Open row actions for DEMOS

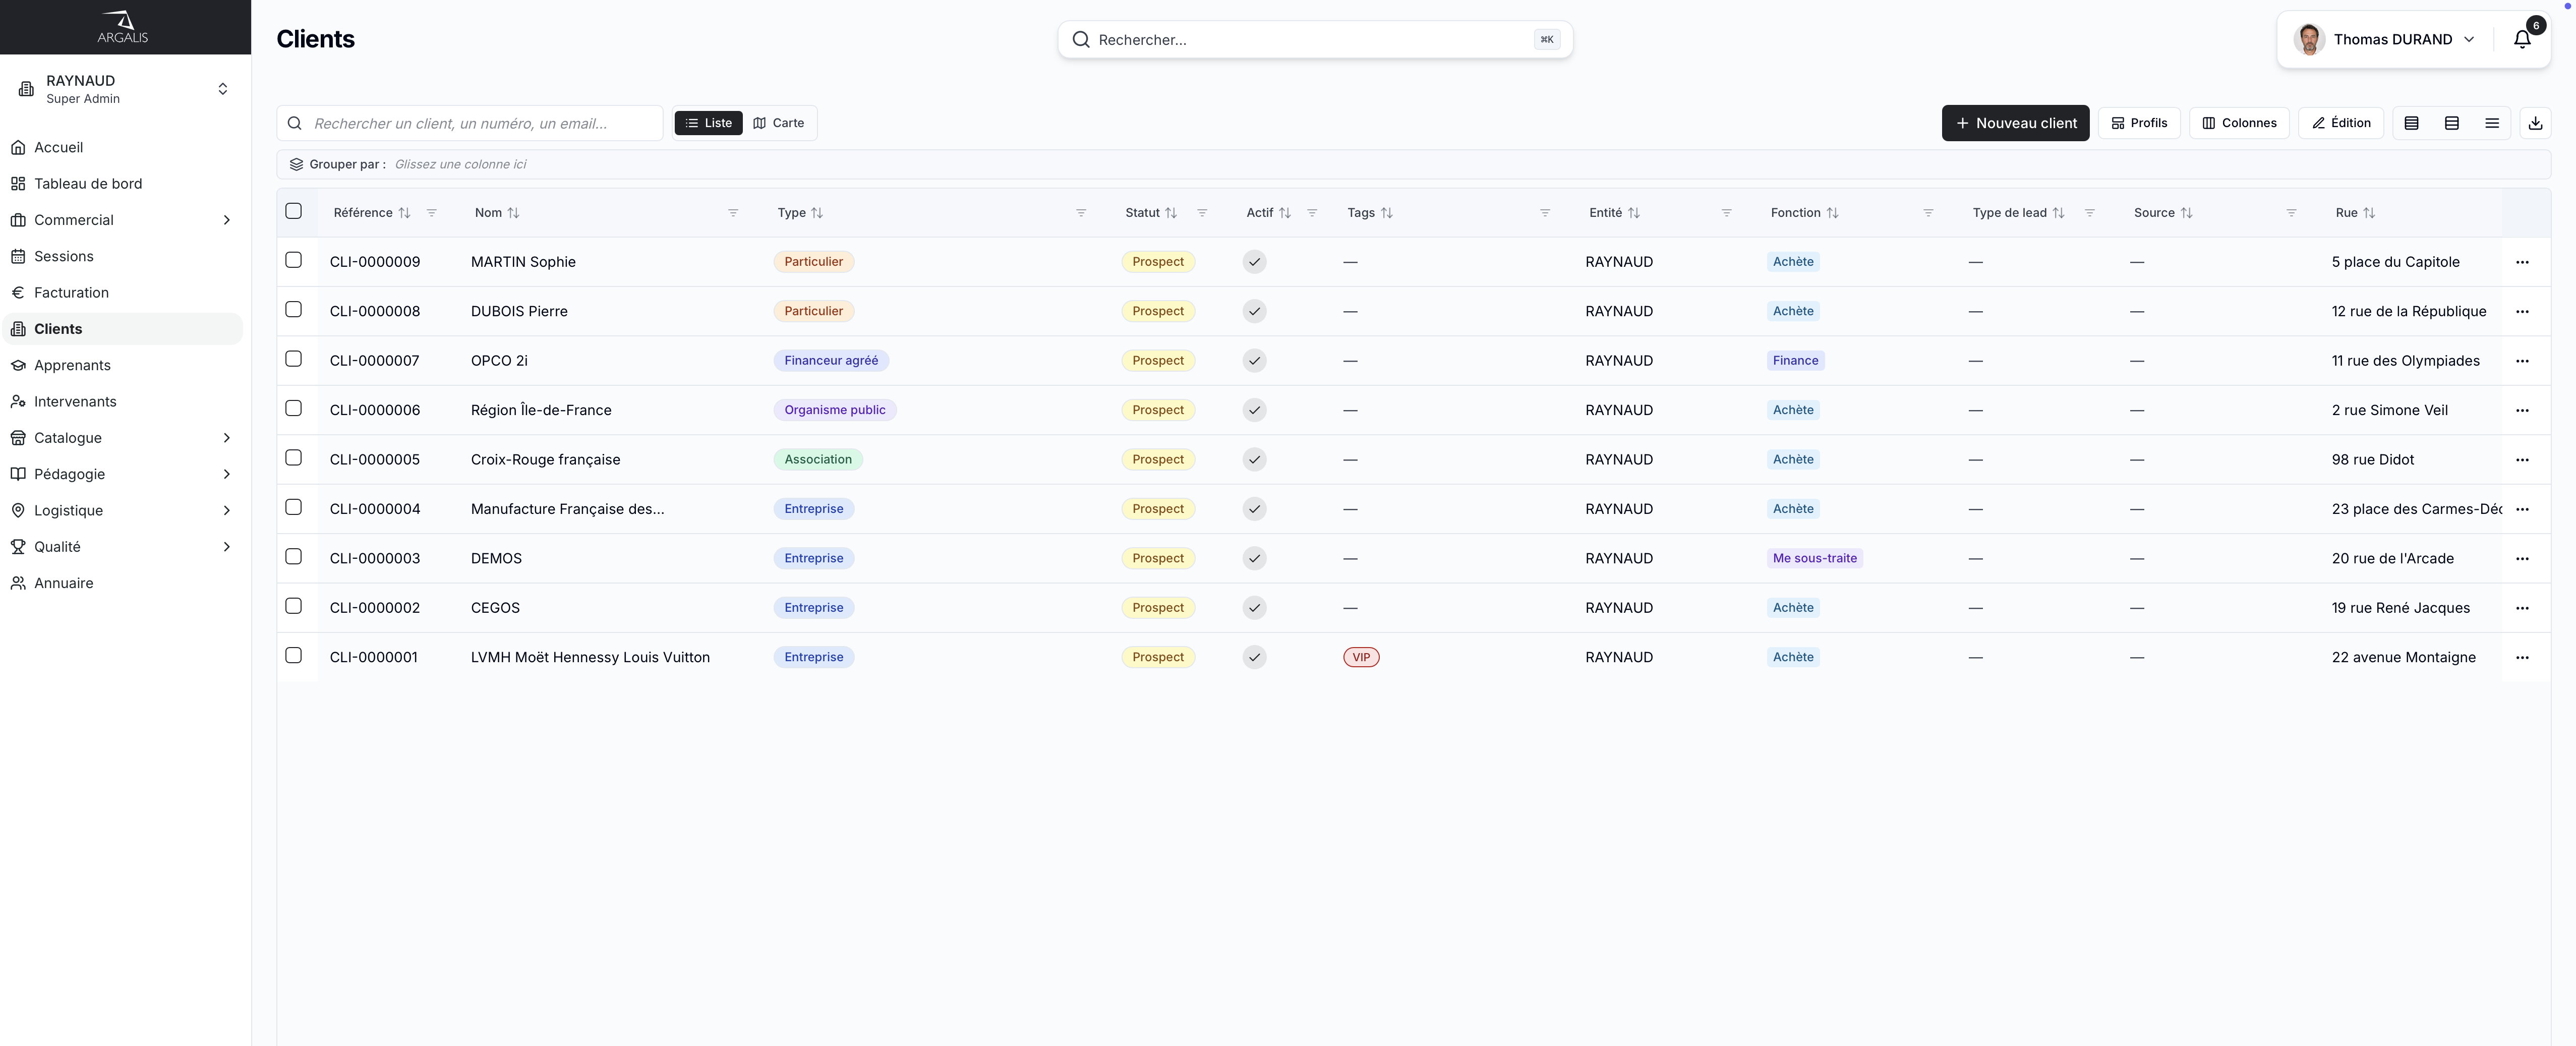coord(2522,559)
